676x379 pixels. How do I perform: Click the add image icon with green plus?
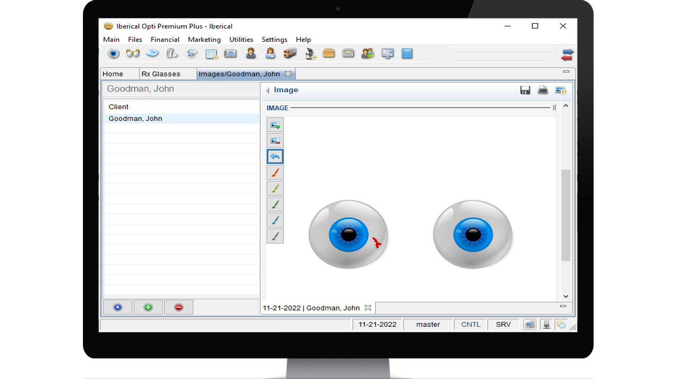[275, 125]
